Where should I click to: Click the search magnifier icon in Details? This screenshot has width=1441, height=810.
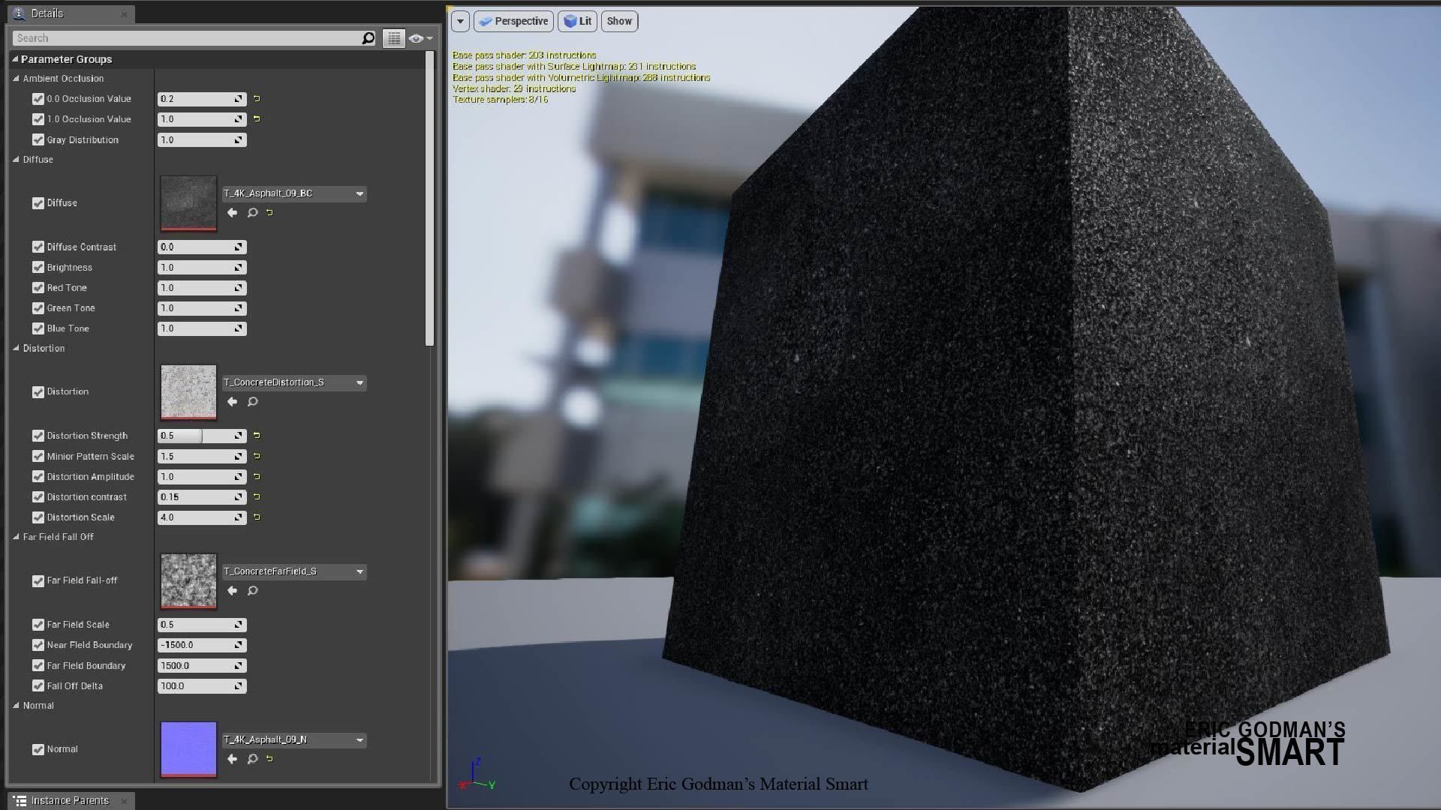(x=368, y=38)
